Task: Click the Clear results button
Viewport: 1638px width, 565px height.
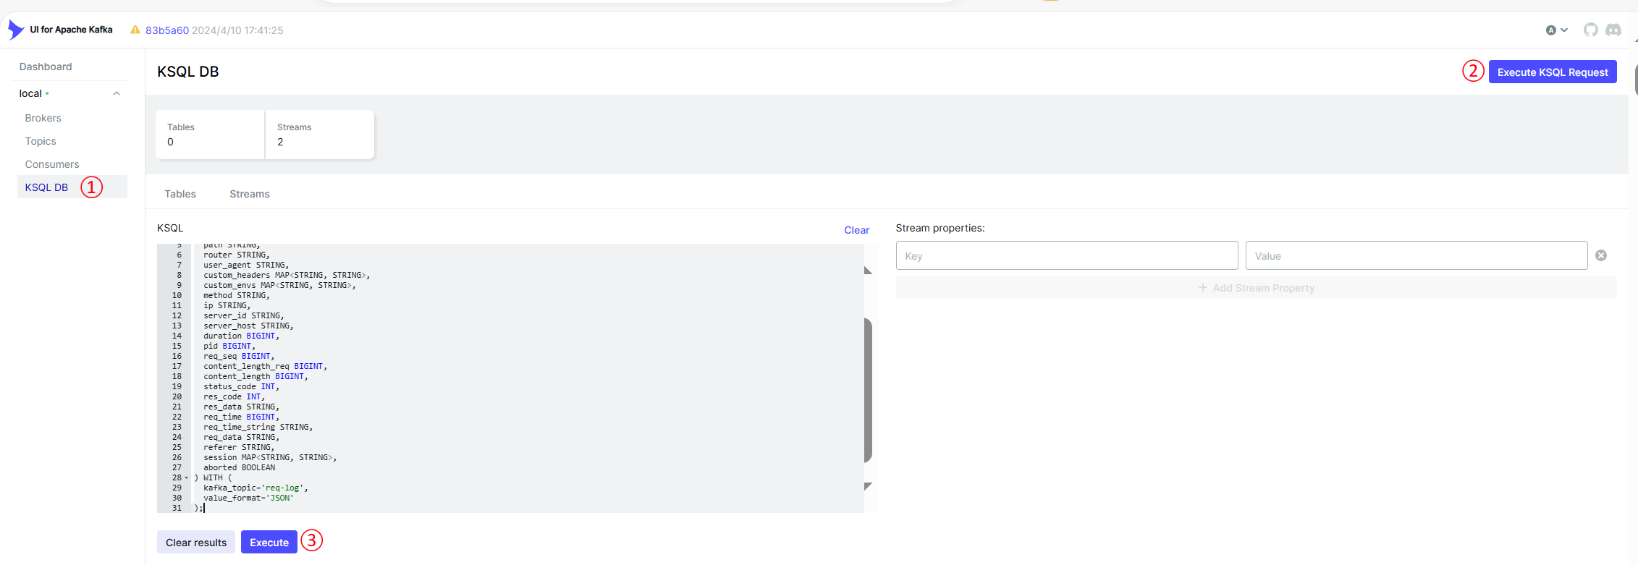Action: (x=195, y=542)
